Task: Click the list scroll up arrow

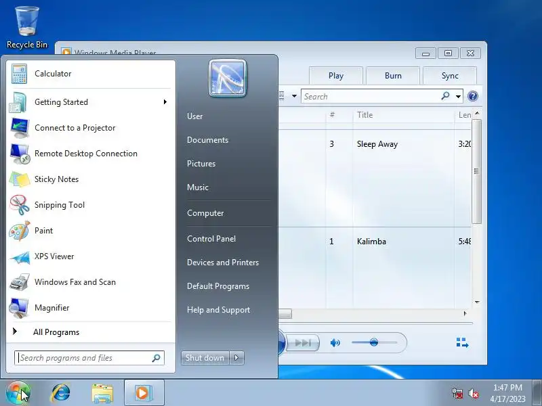Action: click(477, 113)
